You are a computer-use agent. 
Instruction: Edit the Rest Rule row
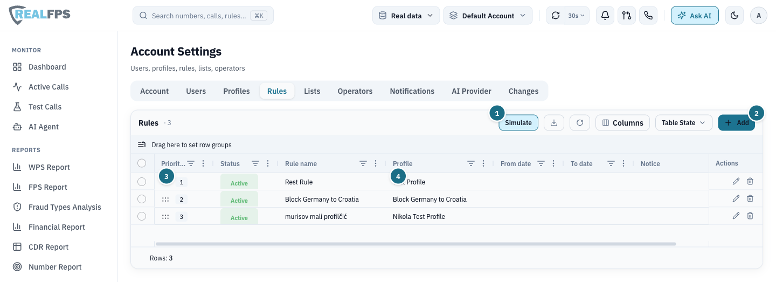(x=736, y=182)
